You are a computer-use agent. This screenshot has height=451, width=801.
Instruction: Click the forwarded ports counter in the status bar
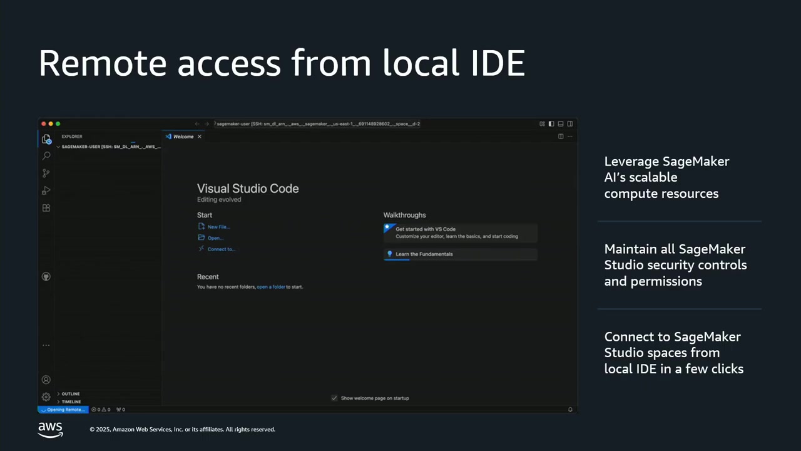coord(119,409)
